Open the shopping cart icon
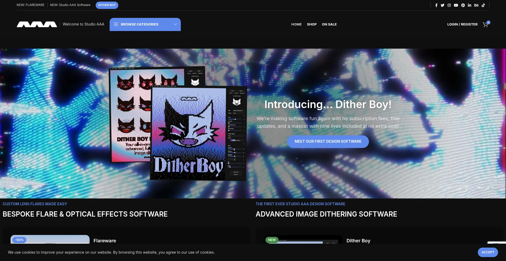 point(485,24)
